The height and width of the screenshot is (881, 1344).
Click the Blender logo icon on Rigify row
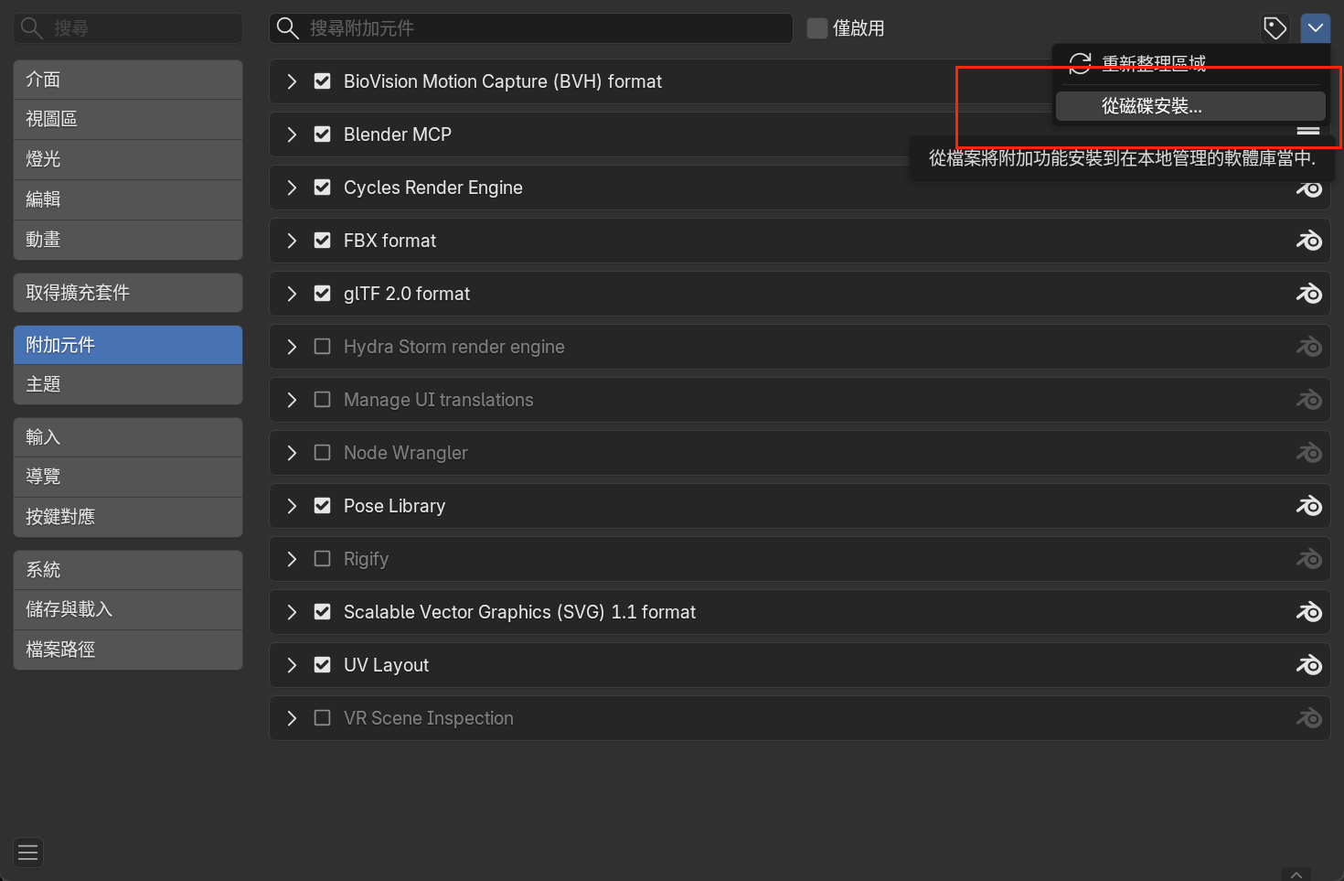1309,559
